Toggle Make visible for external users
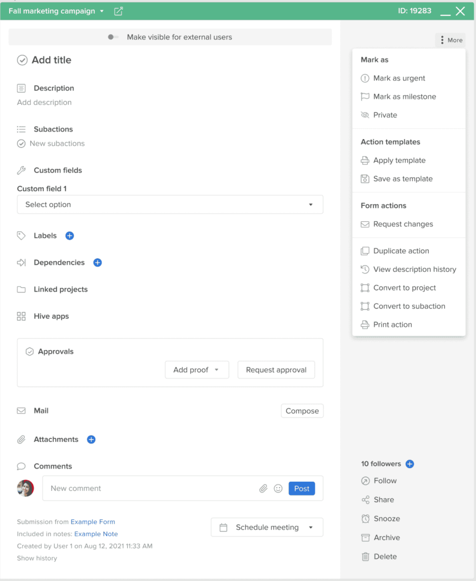Viewport: 476px width, 581px height. (x=113, y=37)
